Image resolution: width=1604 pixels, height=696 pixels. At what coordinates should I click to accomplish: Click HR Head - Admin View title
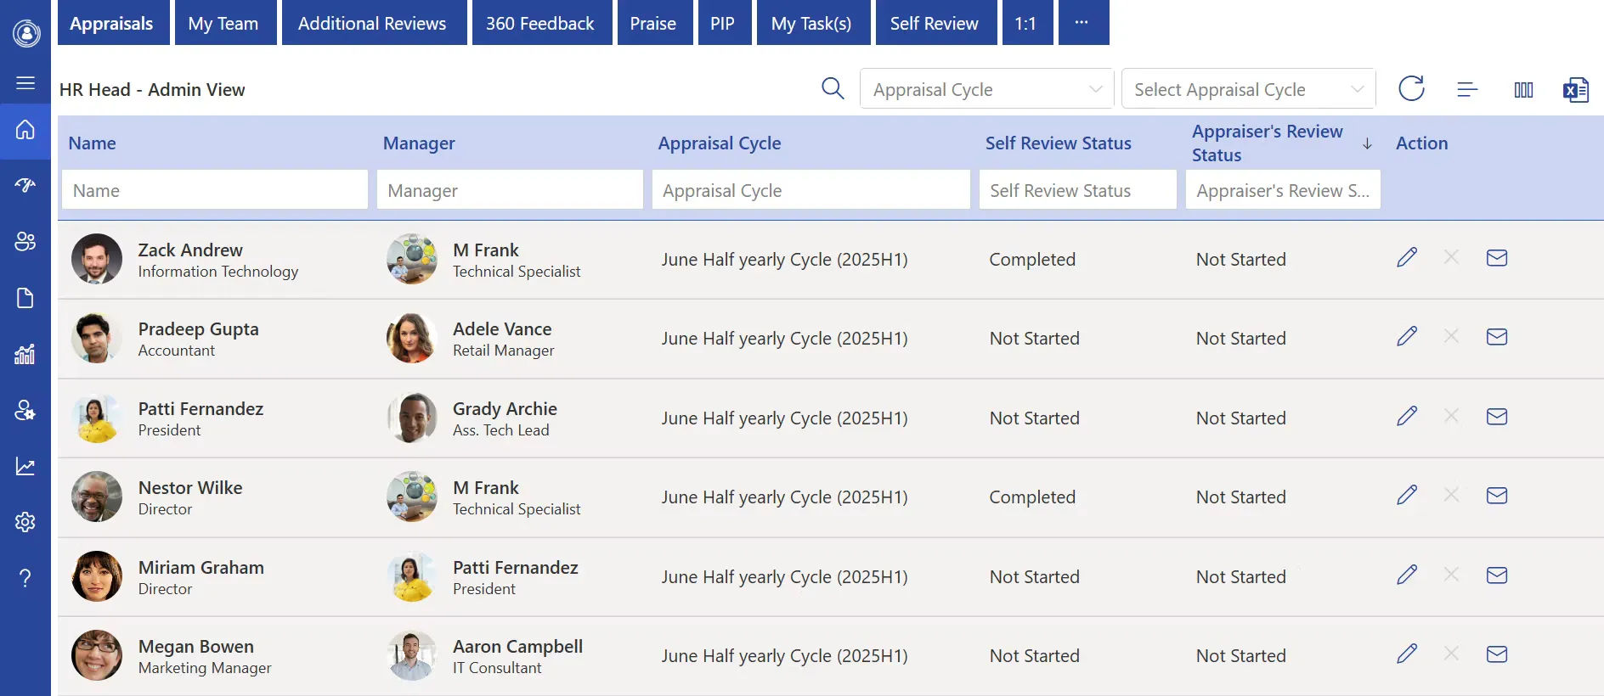tap(152, 90)
